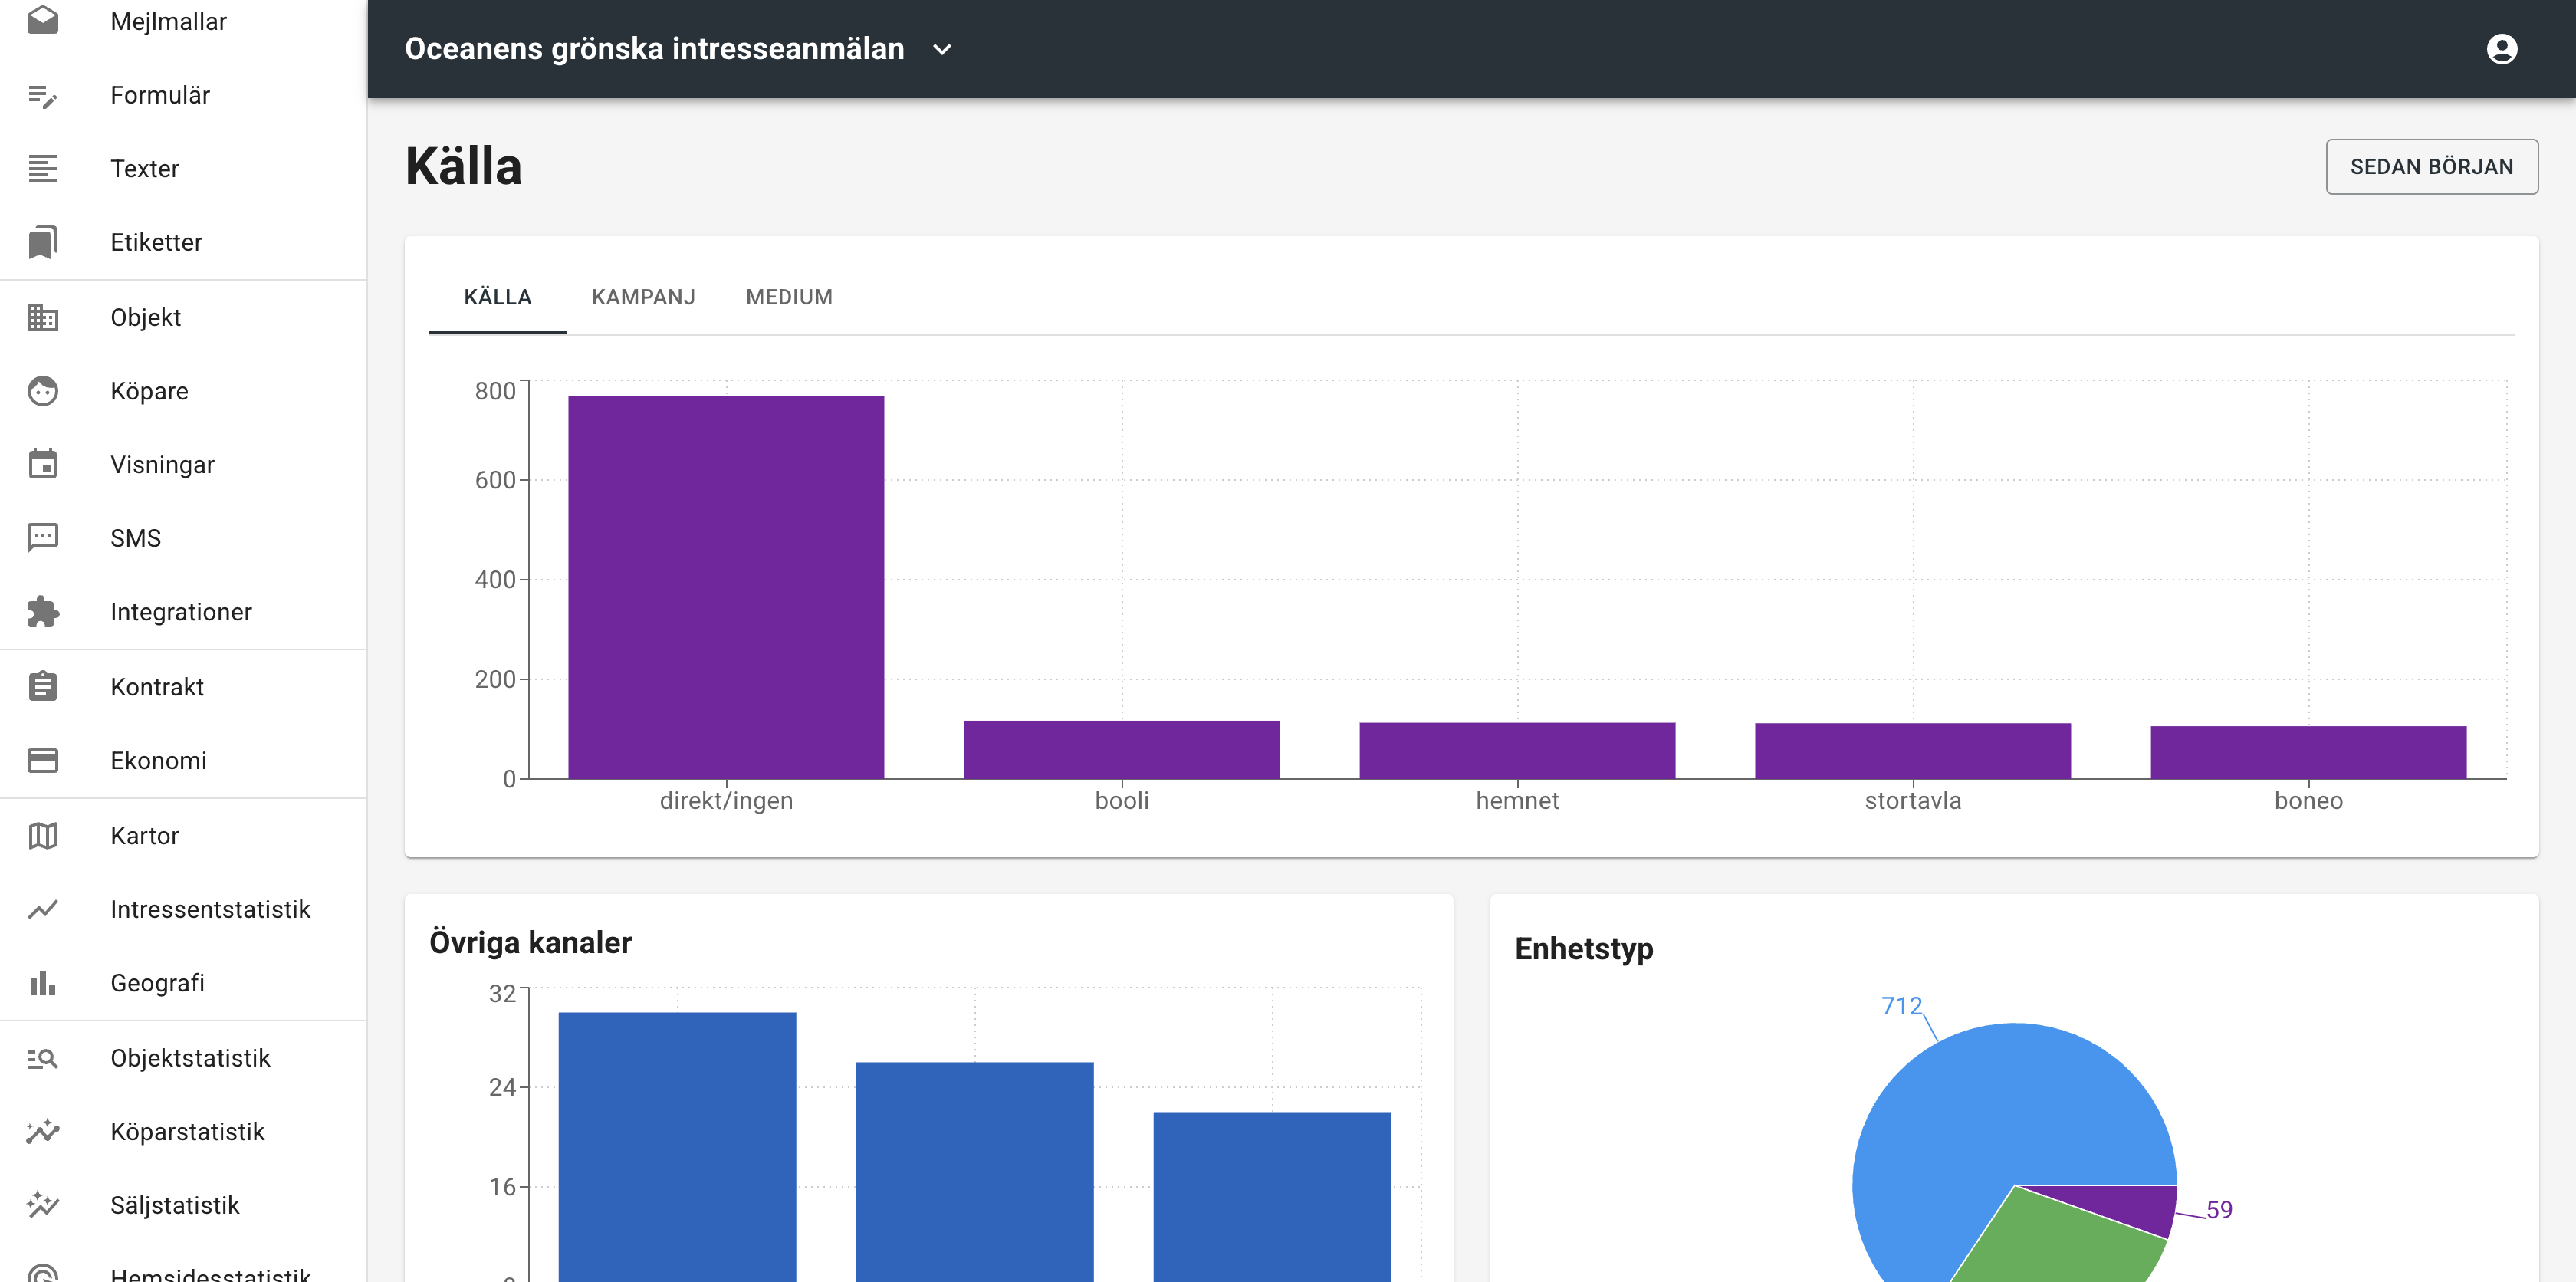Click the Geografi bar chart icon
The image size is (2576, 1282).
coord(43,983)
